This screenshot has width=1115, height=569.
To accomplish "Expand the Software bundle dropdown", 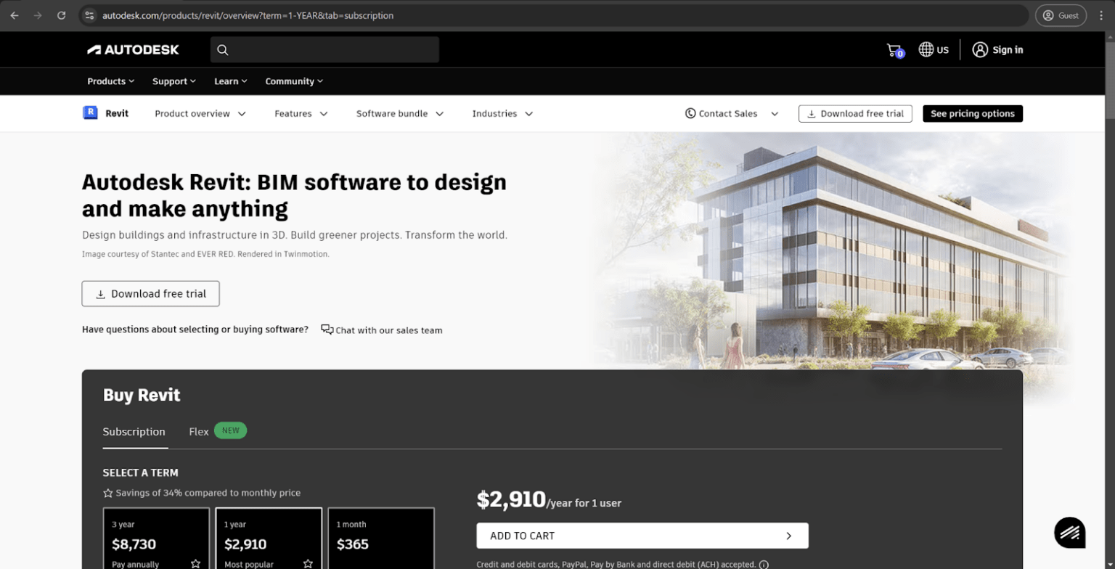I will tap(400, 113).
